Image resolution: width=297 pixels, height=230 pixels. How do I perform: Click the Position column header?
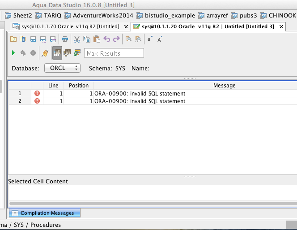point(79,86)
